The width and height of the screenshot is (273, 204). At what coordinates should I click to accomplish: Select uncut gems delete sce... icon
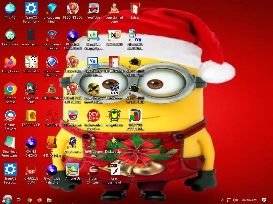(52, 62)
